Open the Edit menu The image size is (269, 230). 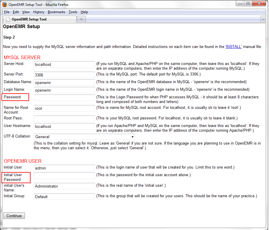(16, 12)
